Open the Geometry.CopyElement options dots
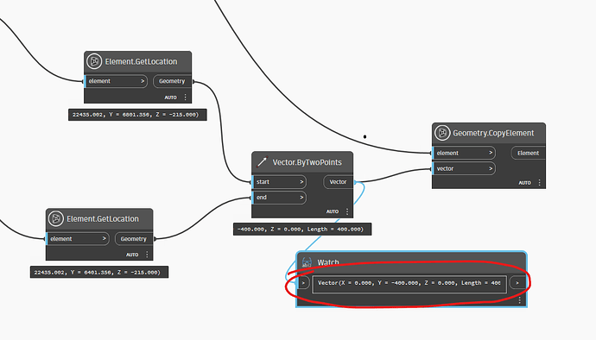The height and width of the screenshot is (340, 596). [x=539, y=183]
